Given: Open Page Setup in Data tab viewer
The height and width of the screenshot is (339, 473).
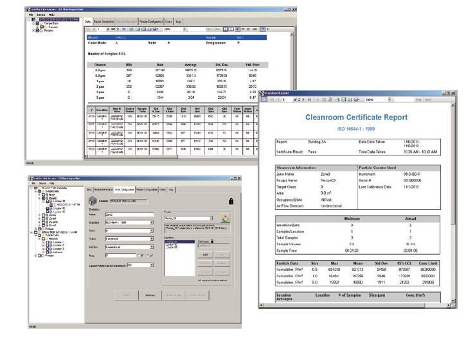Looking at the screenshot, I should [x=148, y=30].
